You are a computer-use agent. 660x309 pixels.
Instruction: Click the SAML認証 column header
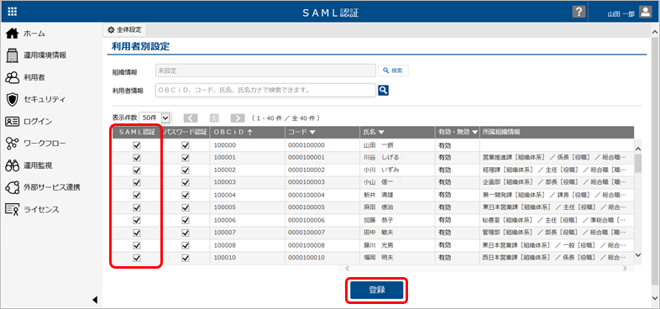click(137, 132)
